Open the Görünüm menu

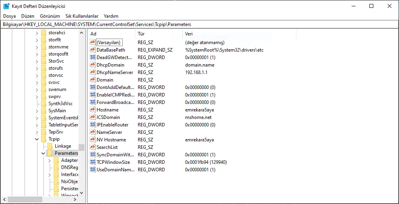point(50,16)
